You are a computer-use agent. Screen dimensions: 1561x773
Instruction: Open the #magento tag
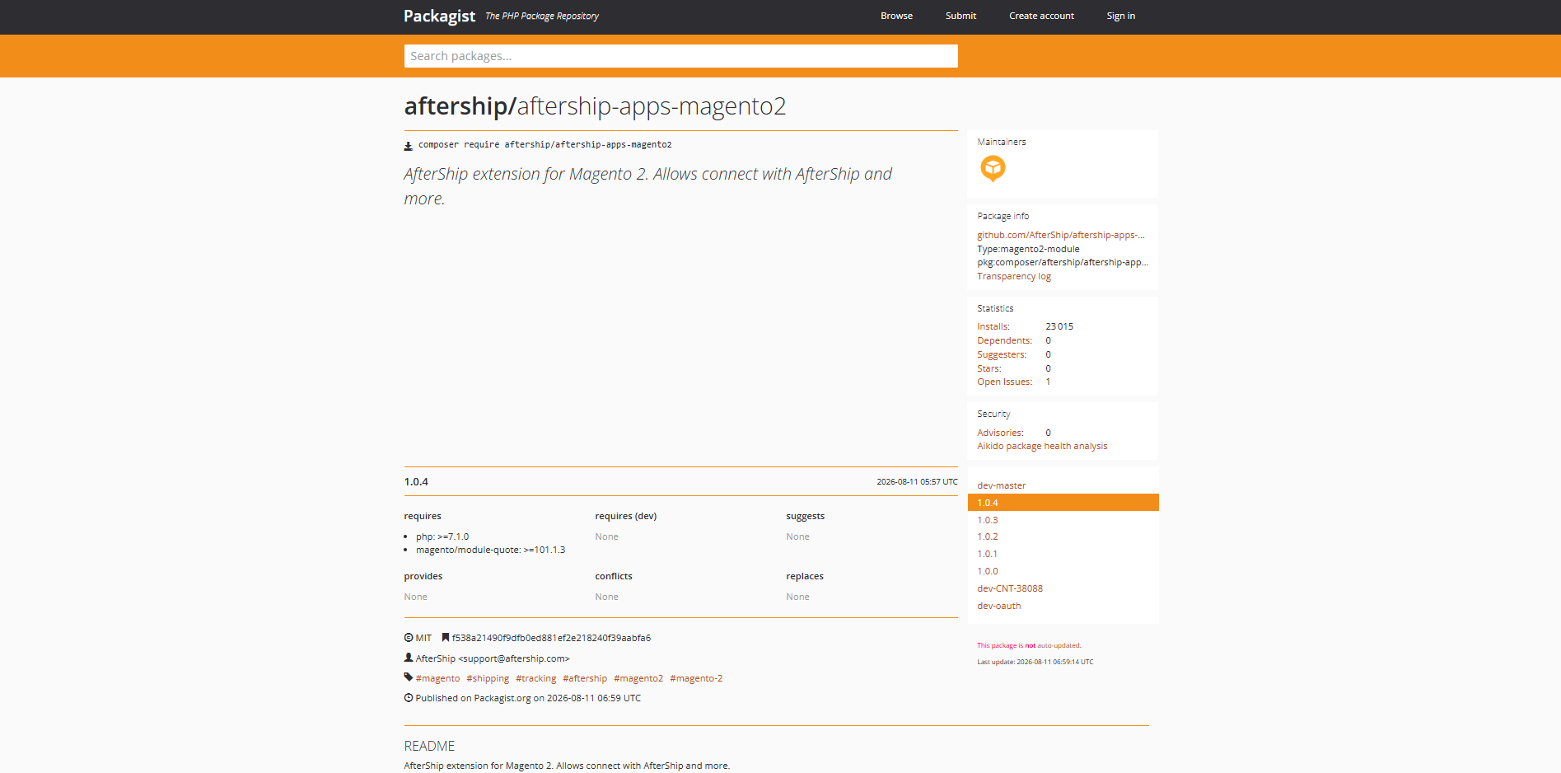click(x=437, y=678)
